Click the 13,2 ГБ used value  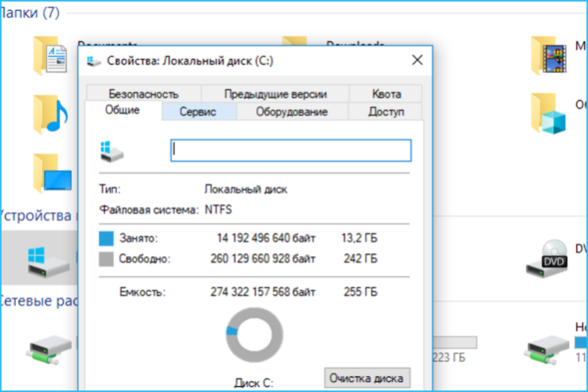click(x=359, y=238)
